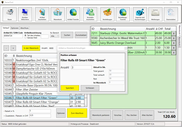
Task: Click the yellow 'Zum Abschluss' button
Action: (x=77, y=113)
